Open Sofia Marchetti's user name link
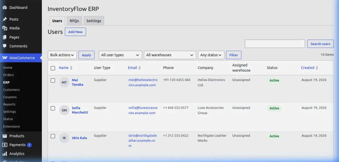 coord(80,110)
